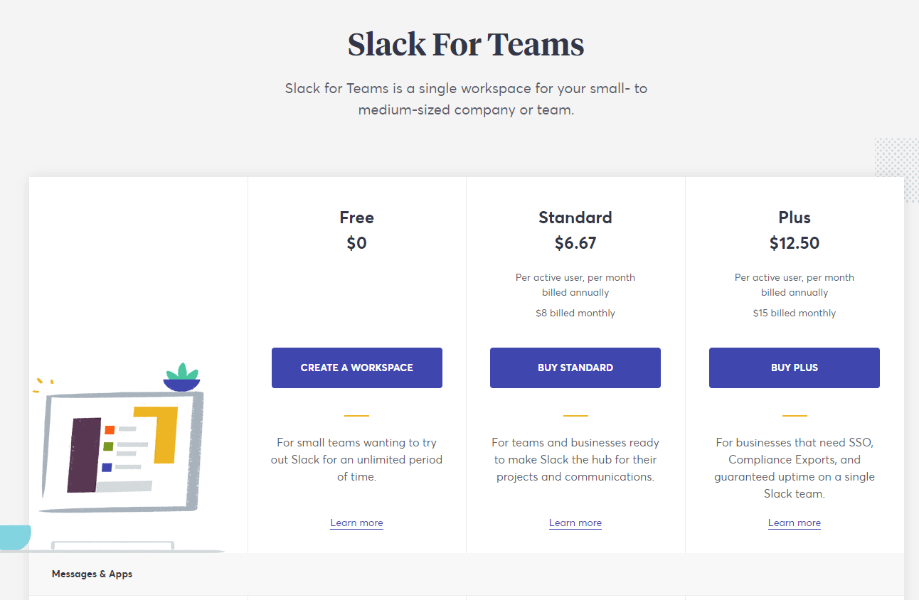Click the Standard plan description text
919x600 pixels.
pos(575,459)
